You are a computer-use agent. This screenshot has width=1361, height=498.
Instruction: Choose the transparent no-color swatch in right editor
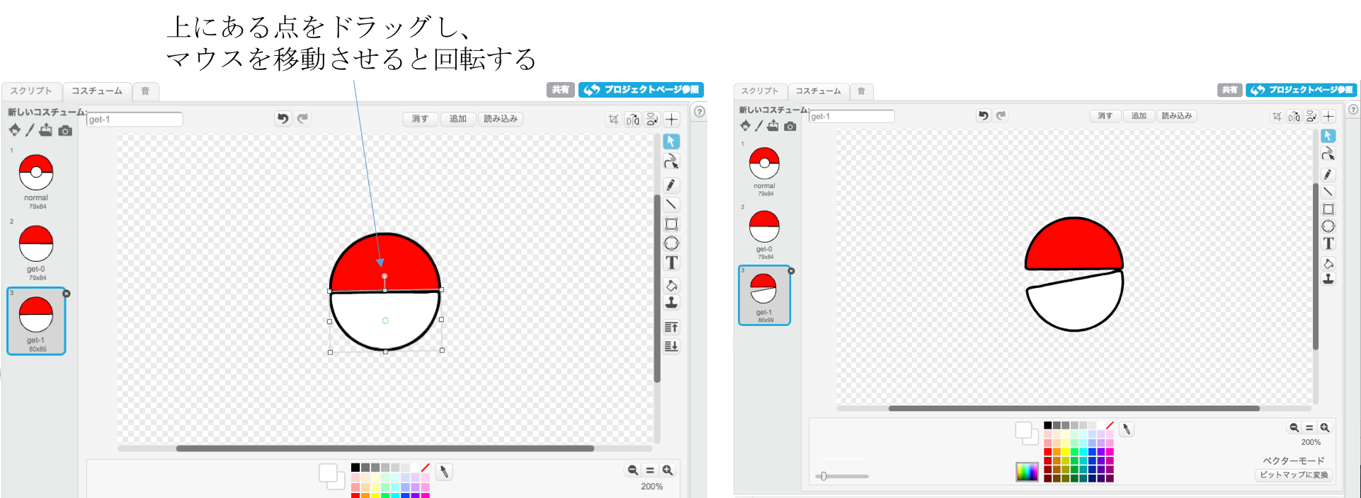1110,426
